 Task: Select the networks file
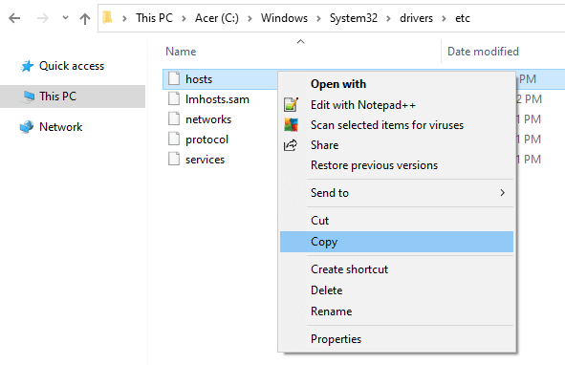[208, 119]
